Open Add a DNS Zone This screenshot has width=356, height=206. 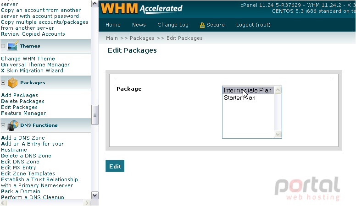(23, 138)
